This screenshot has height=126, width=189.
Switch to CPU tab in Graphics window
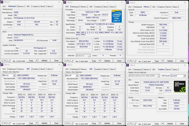(x=130, y=70)
